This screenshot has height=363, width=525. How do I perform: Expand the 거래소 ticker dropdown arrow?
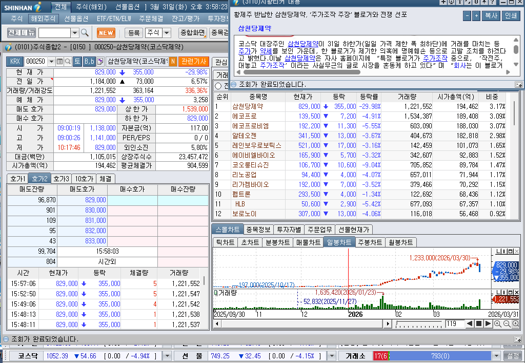[496, 356]
